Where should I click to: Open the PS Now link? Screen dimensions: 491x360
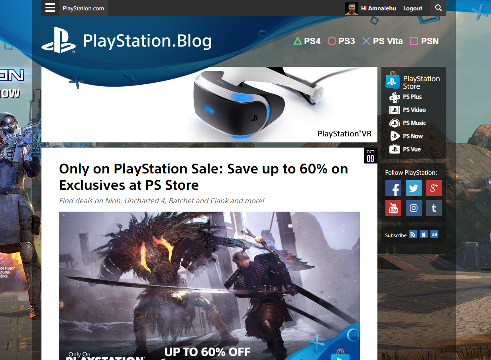(406, 136)
